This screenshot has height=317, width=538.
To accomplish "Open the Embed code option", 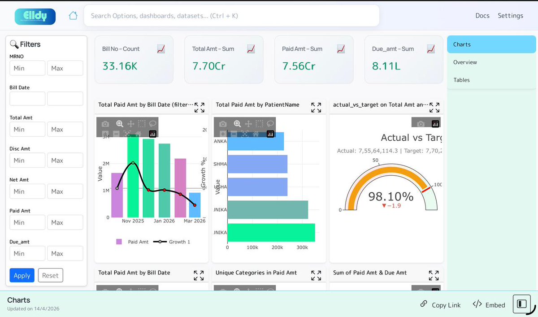I will coord(489,304).
